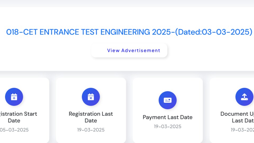Select the Payment Last Date card

coord(168,110)
